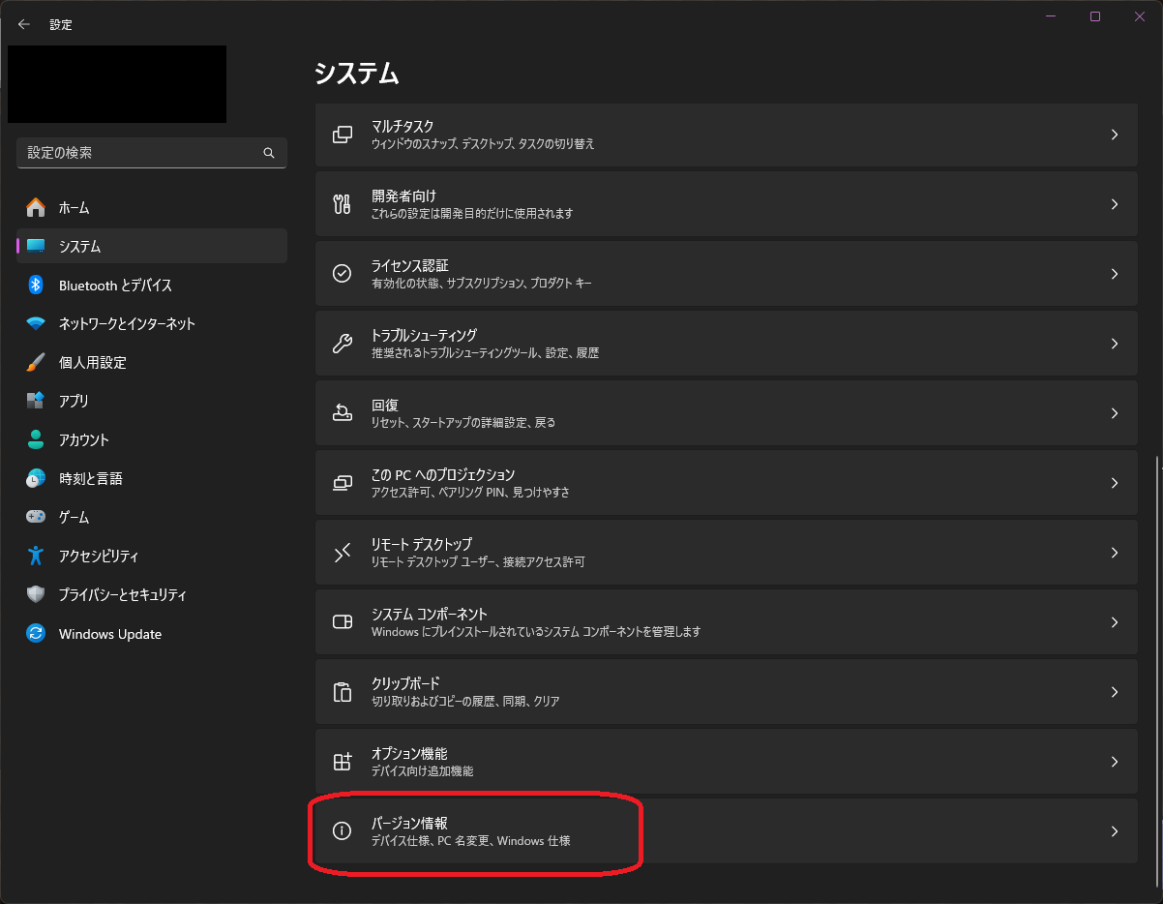Select the Bluetooth icon in the sidebar
The image size is (1163, 904).
(x=36, y=285)
